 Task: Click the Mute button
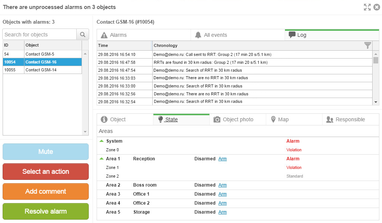coord(45,152)
